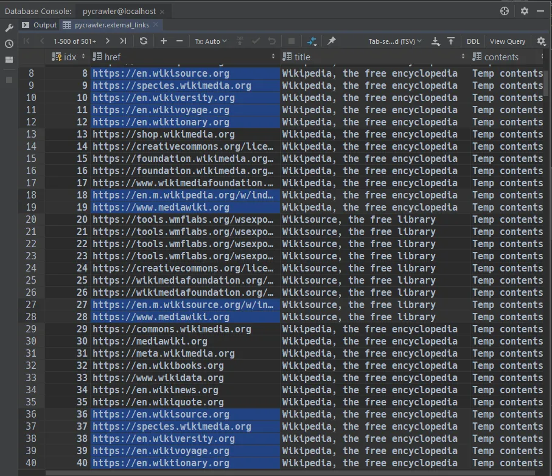The image size is (552, 476).
Task: Click the compare data arrows icon
Action: coord(312,41)
